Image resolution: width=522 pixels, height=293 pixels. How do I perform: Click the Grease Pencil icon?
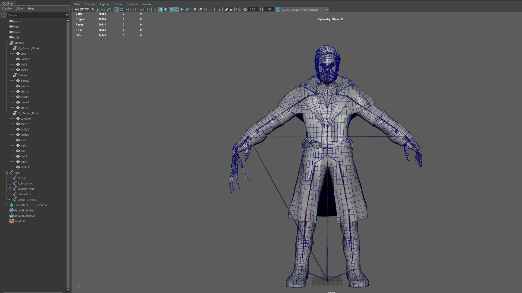(108, 9)
